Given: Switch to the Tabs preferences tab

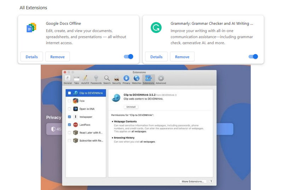Looking at the screenshot, I should click(76, 79).
